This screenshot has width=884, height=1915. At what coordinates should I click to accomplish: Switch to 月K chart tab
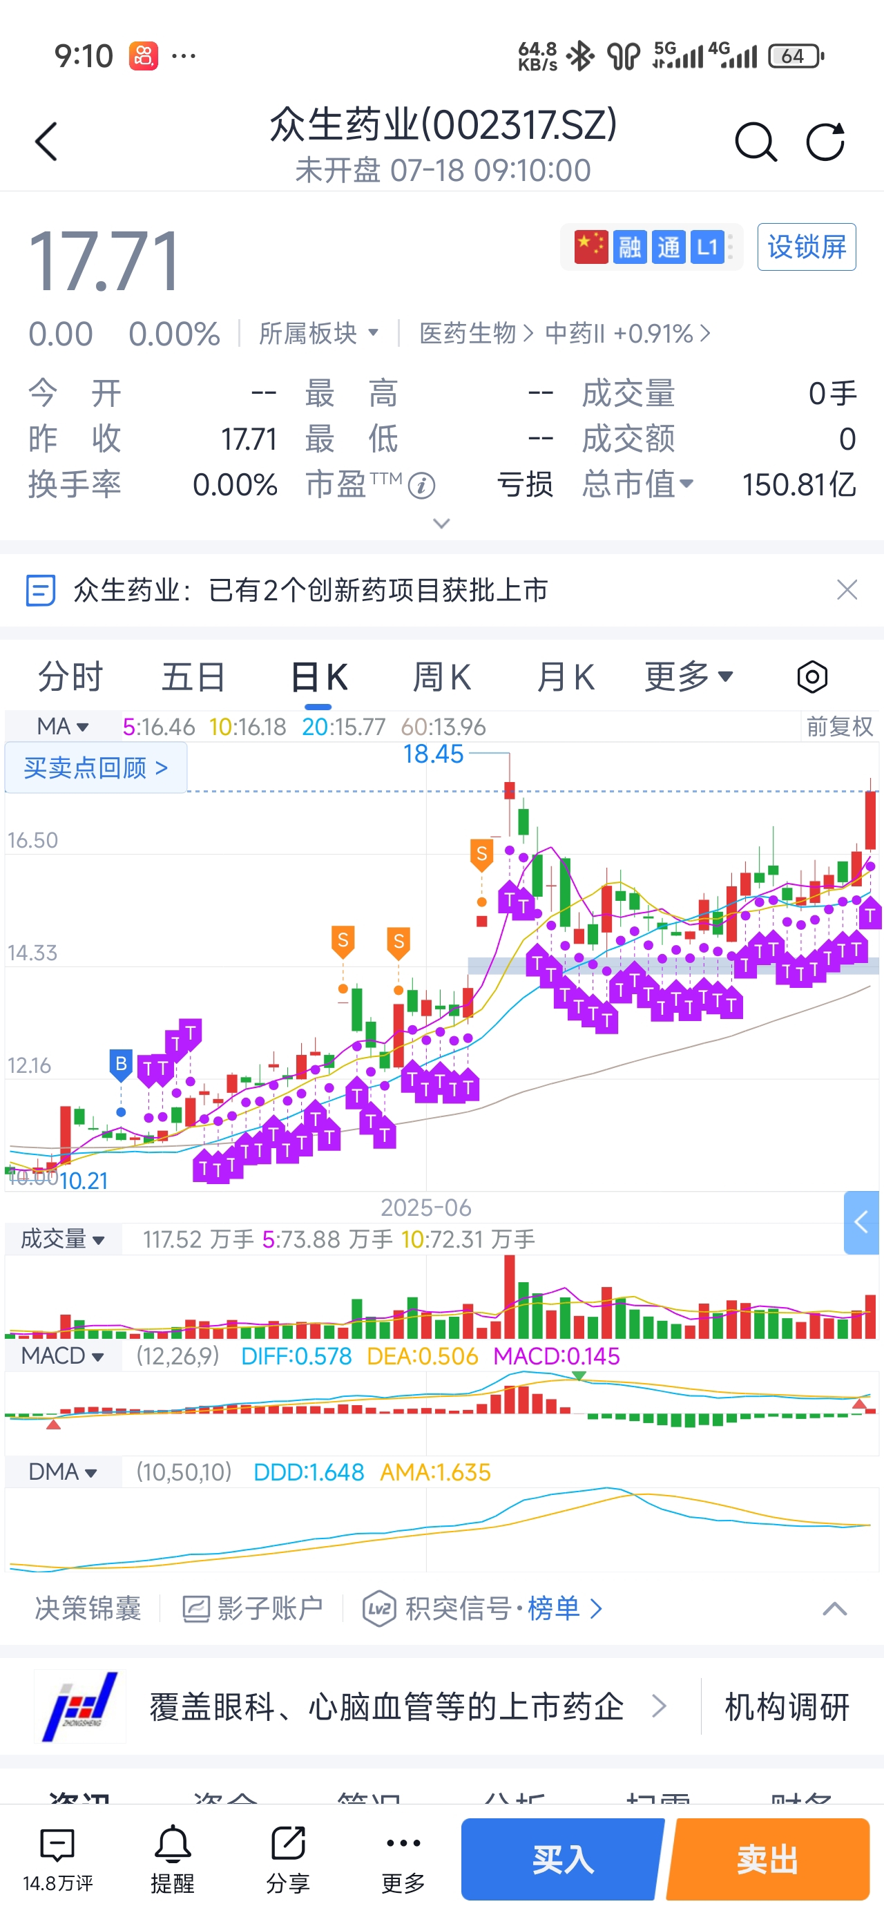pyautogui.click(x=565, y=677)
